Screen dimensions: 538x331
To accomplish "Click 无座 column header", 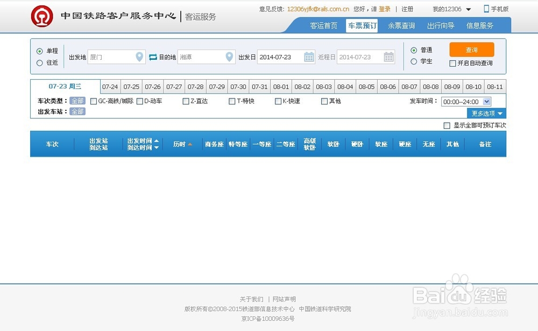I will pos(429,145).
